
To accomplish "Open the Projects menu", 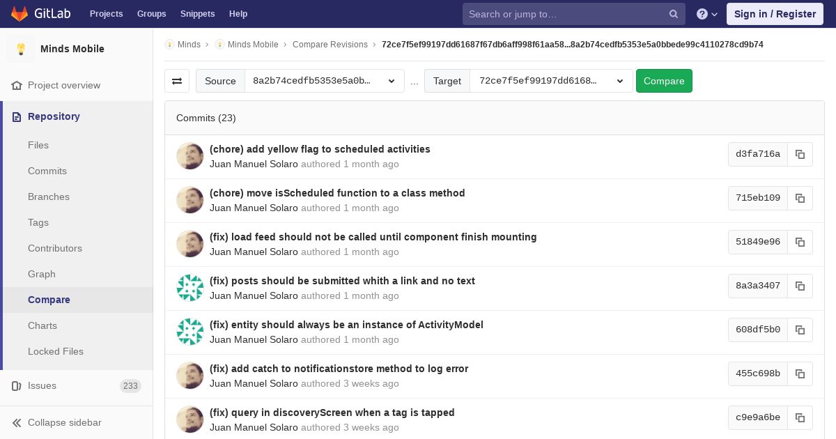I will tap(107, 14).
